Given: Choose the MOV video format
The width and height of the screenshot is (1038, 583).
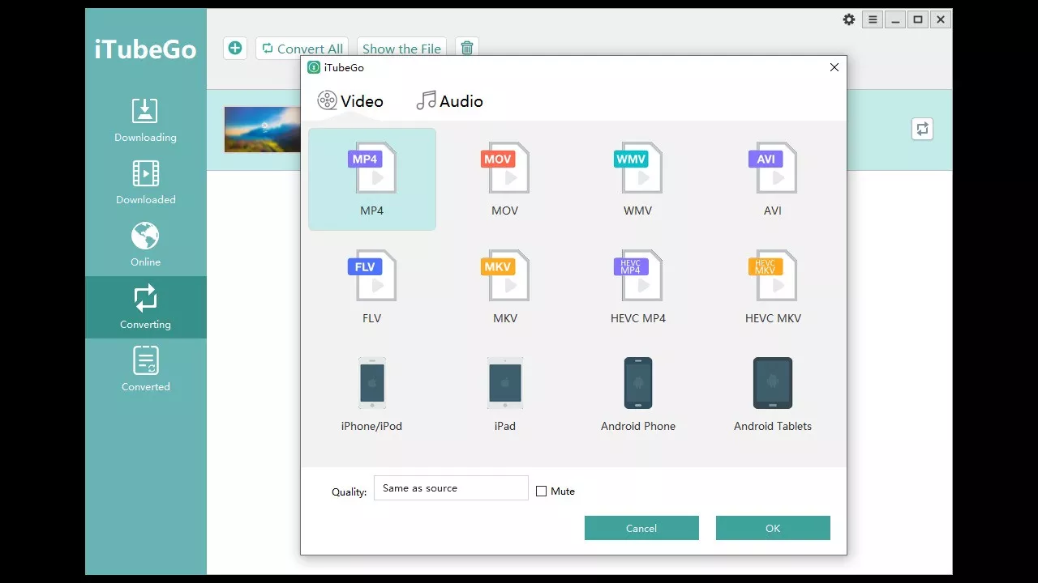Looking at the screenshot, I should tap(504, 168).
